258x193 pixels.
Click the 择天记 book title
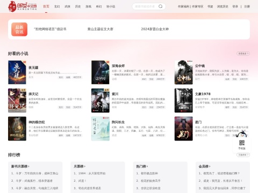point(33,94)
